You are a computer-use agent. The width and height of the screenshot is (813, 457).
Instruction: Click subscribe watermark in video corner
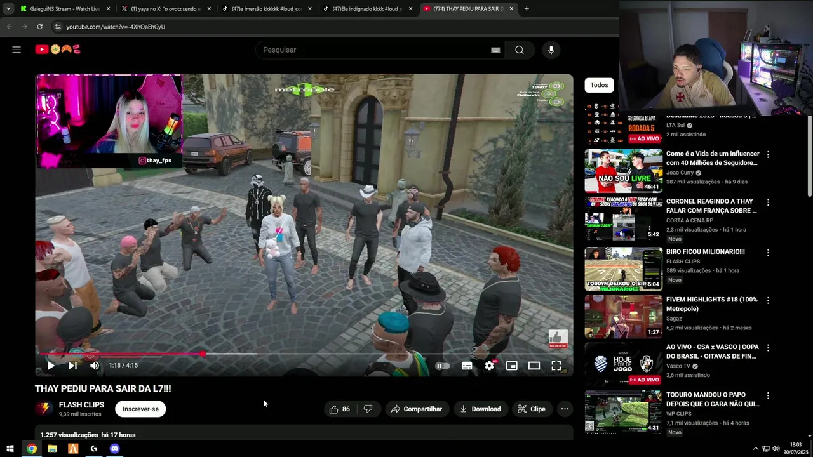[x=558, y=339]
